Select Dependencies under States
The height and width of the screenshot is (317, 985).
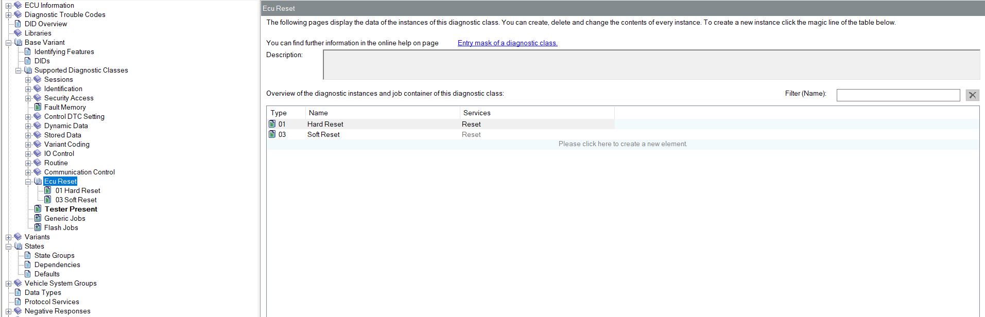pos(57,265)
